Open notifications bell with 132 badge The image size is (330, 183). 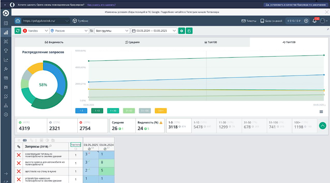point(315,21)
